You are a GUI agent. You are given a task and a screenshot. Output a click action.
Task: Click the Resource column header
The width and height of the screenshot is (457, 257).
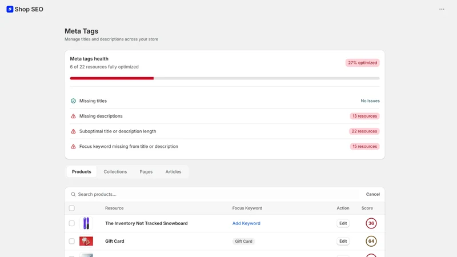114,208
